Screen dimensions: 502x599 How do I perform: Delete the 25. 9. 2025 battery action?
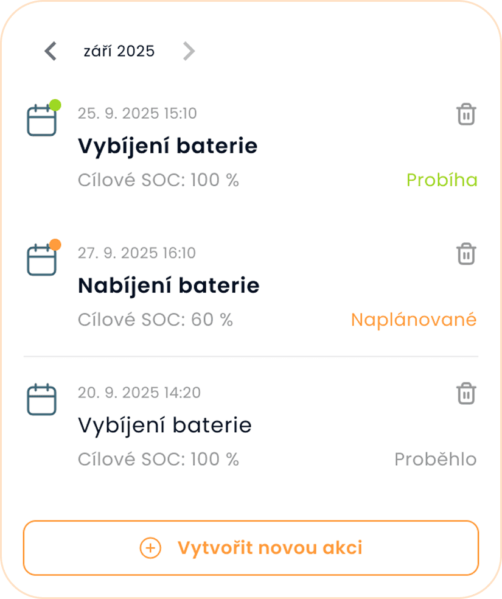pyautogui.click(x=466, y=114)
